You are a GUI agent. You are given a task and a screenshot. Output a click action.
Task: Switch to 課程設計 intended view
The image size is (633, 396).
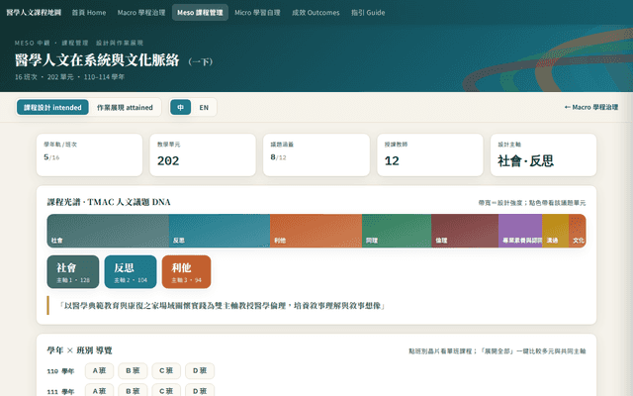click(x=52, y=108)
